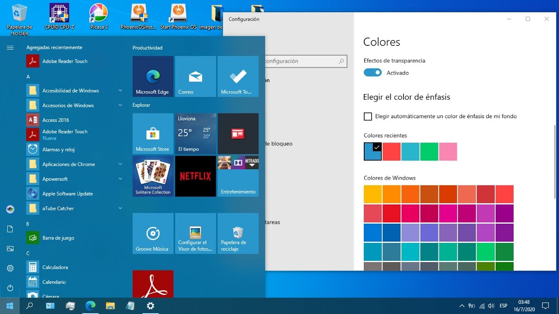Expand the Apowersoft folder chevron

coord(120,179)
